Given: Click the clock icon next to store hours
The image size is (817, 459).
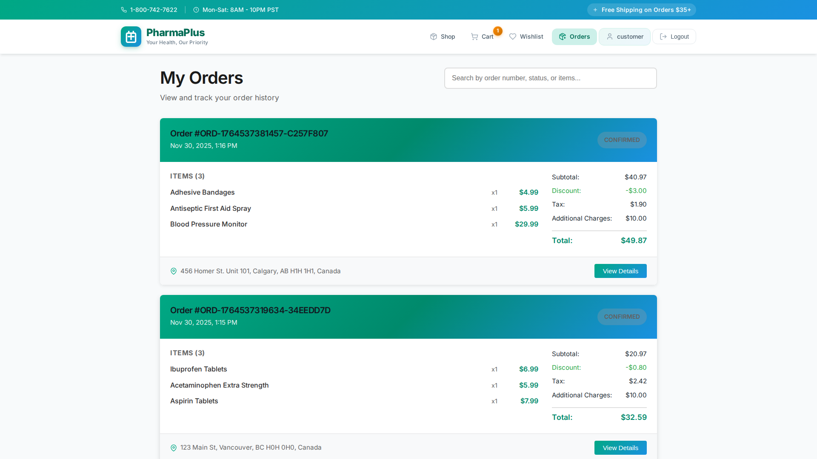Looking at the screenshot, I should (x=196, y=9).
